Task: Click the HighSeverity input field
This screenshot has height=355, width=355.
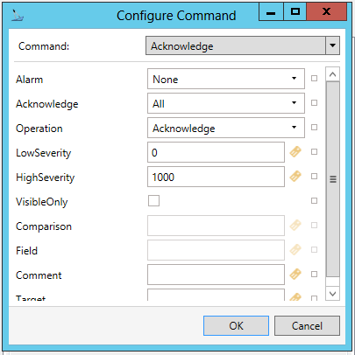Action: [x=216, y=177]
